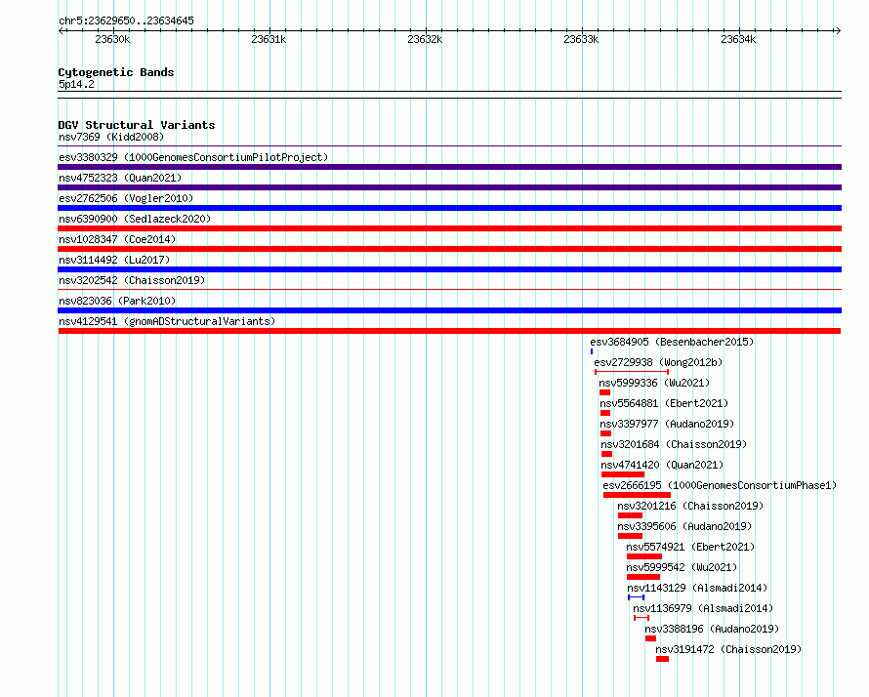Screen dimensions: 869x697
Task: Open the nsv3202542 (Chaisson2019) label
Action: pyautogui.click(x=132, y=280)
